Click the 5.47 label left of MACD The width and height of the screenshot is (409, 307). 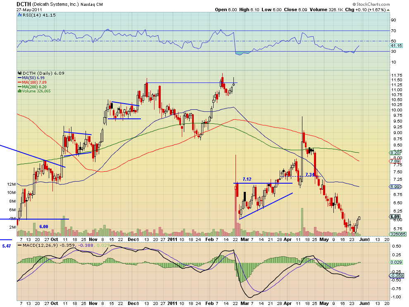pos(7,246)
